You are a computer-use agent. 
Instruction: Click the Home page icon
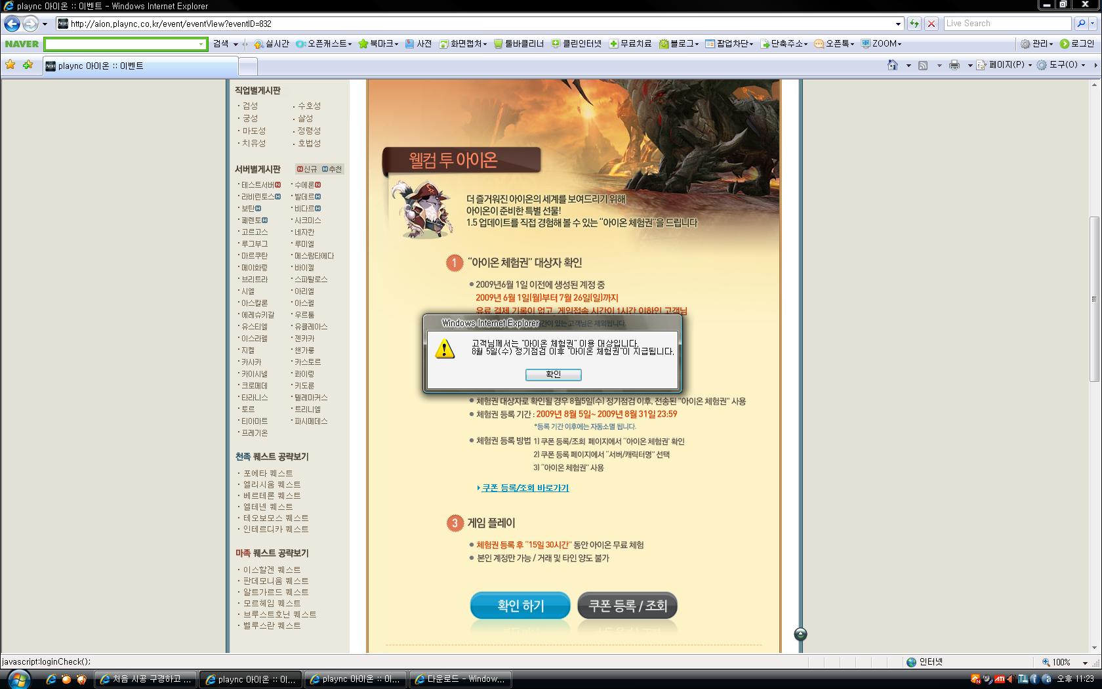point(892,65)
